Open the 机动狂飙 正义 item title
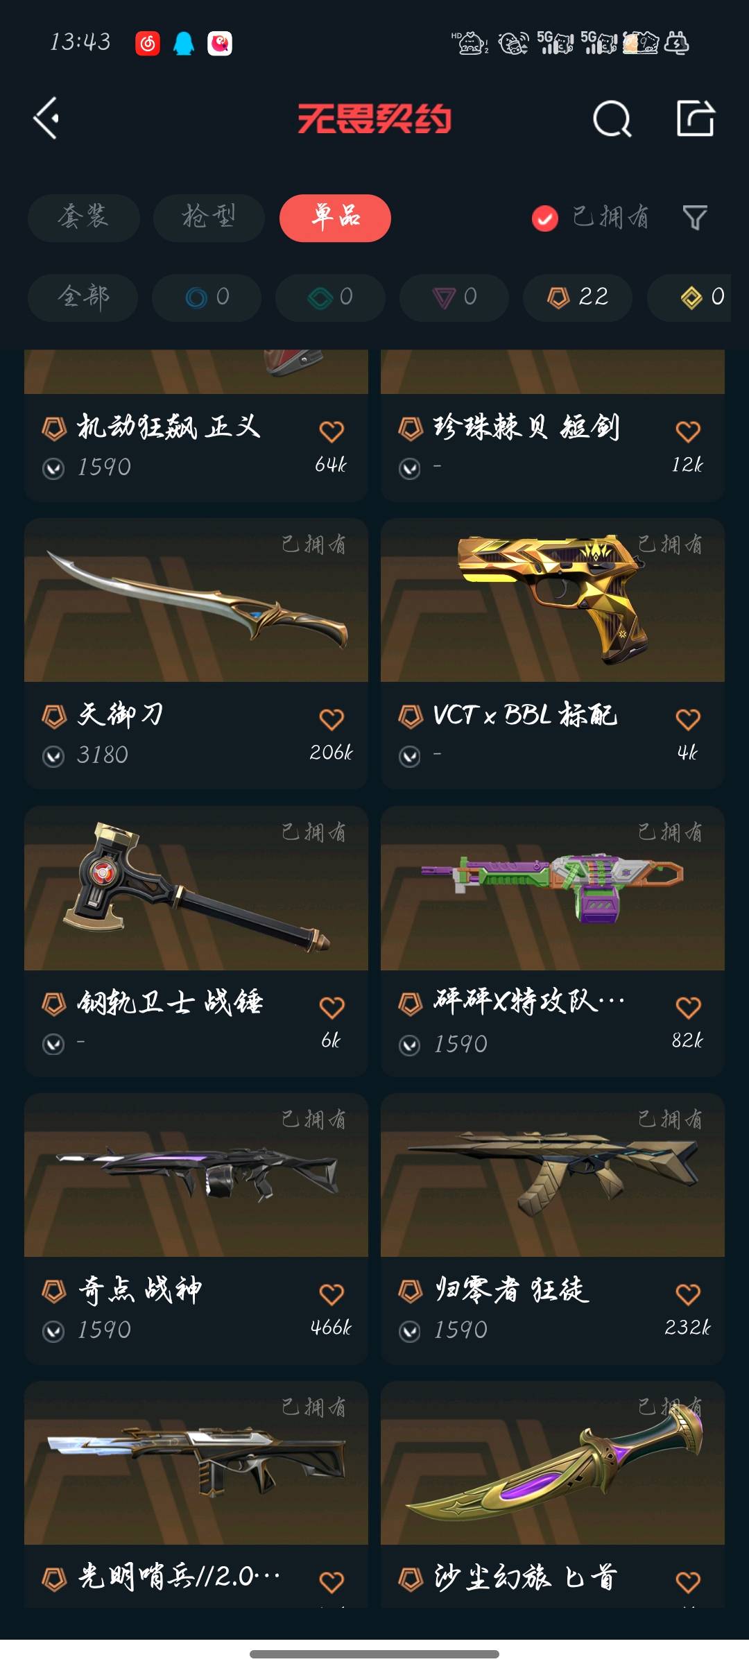The image size is (749, 1673). coord(169,427)
